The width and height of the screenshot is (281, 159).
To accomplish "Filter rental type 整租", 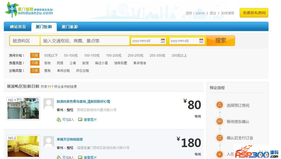I will 47,71.
